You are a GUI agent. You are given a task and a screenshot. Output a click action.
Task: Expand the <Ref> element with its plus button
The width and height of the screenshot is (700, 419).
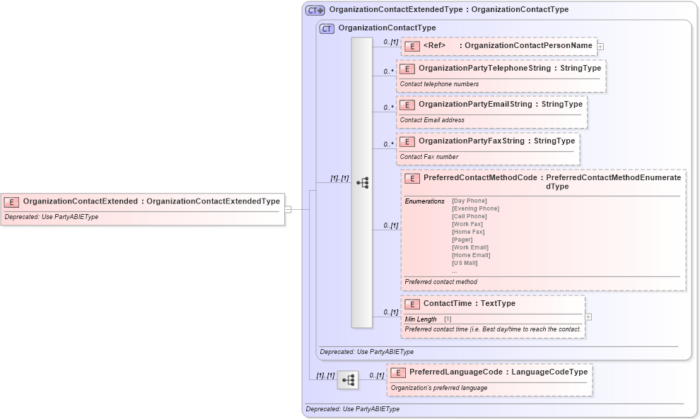tap(600, 45)
